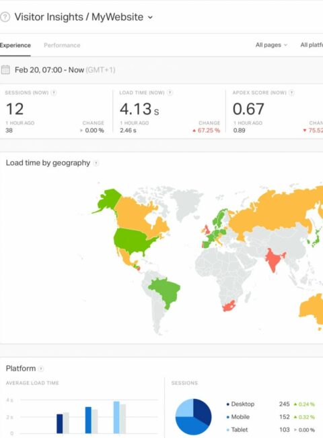323x438 pixels.
Task: Click Canada on the load time map
Action: click(134, 215)
